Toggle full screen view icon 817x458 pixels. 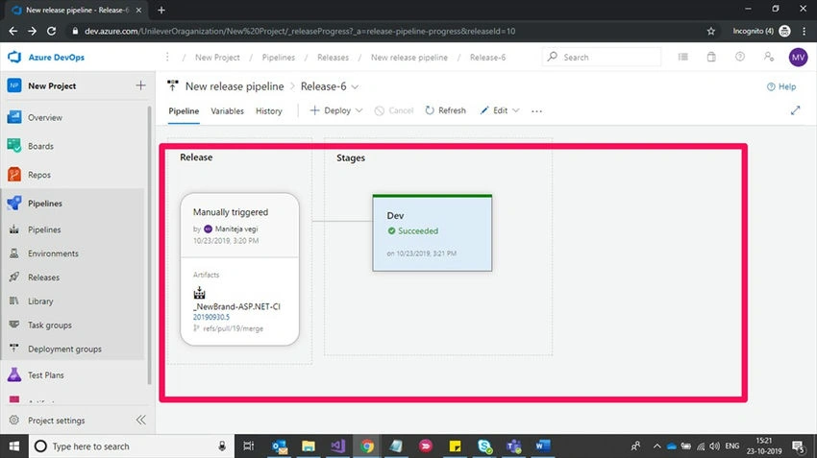[795, 110]
